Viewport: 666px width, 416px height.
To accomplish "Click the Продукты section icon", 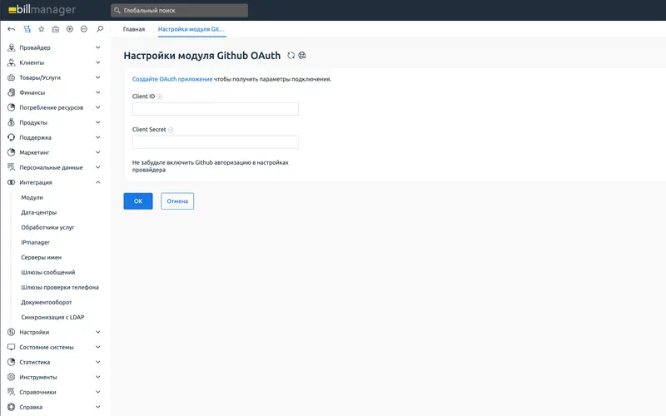I will tap(12, 122).
